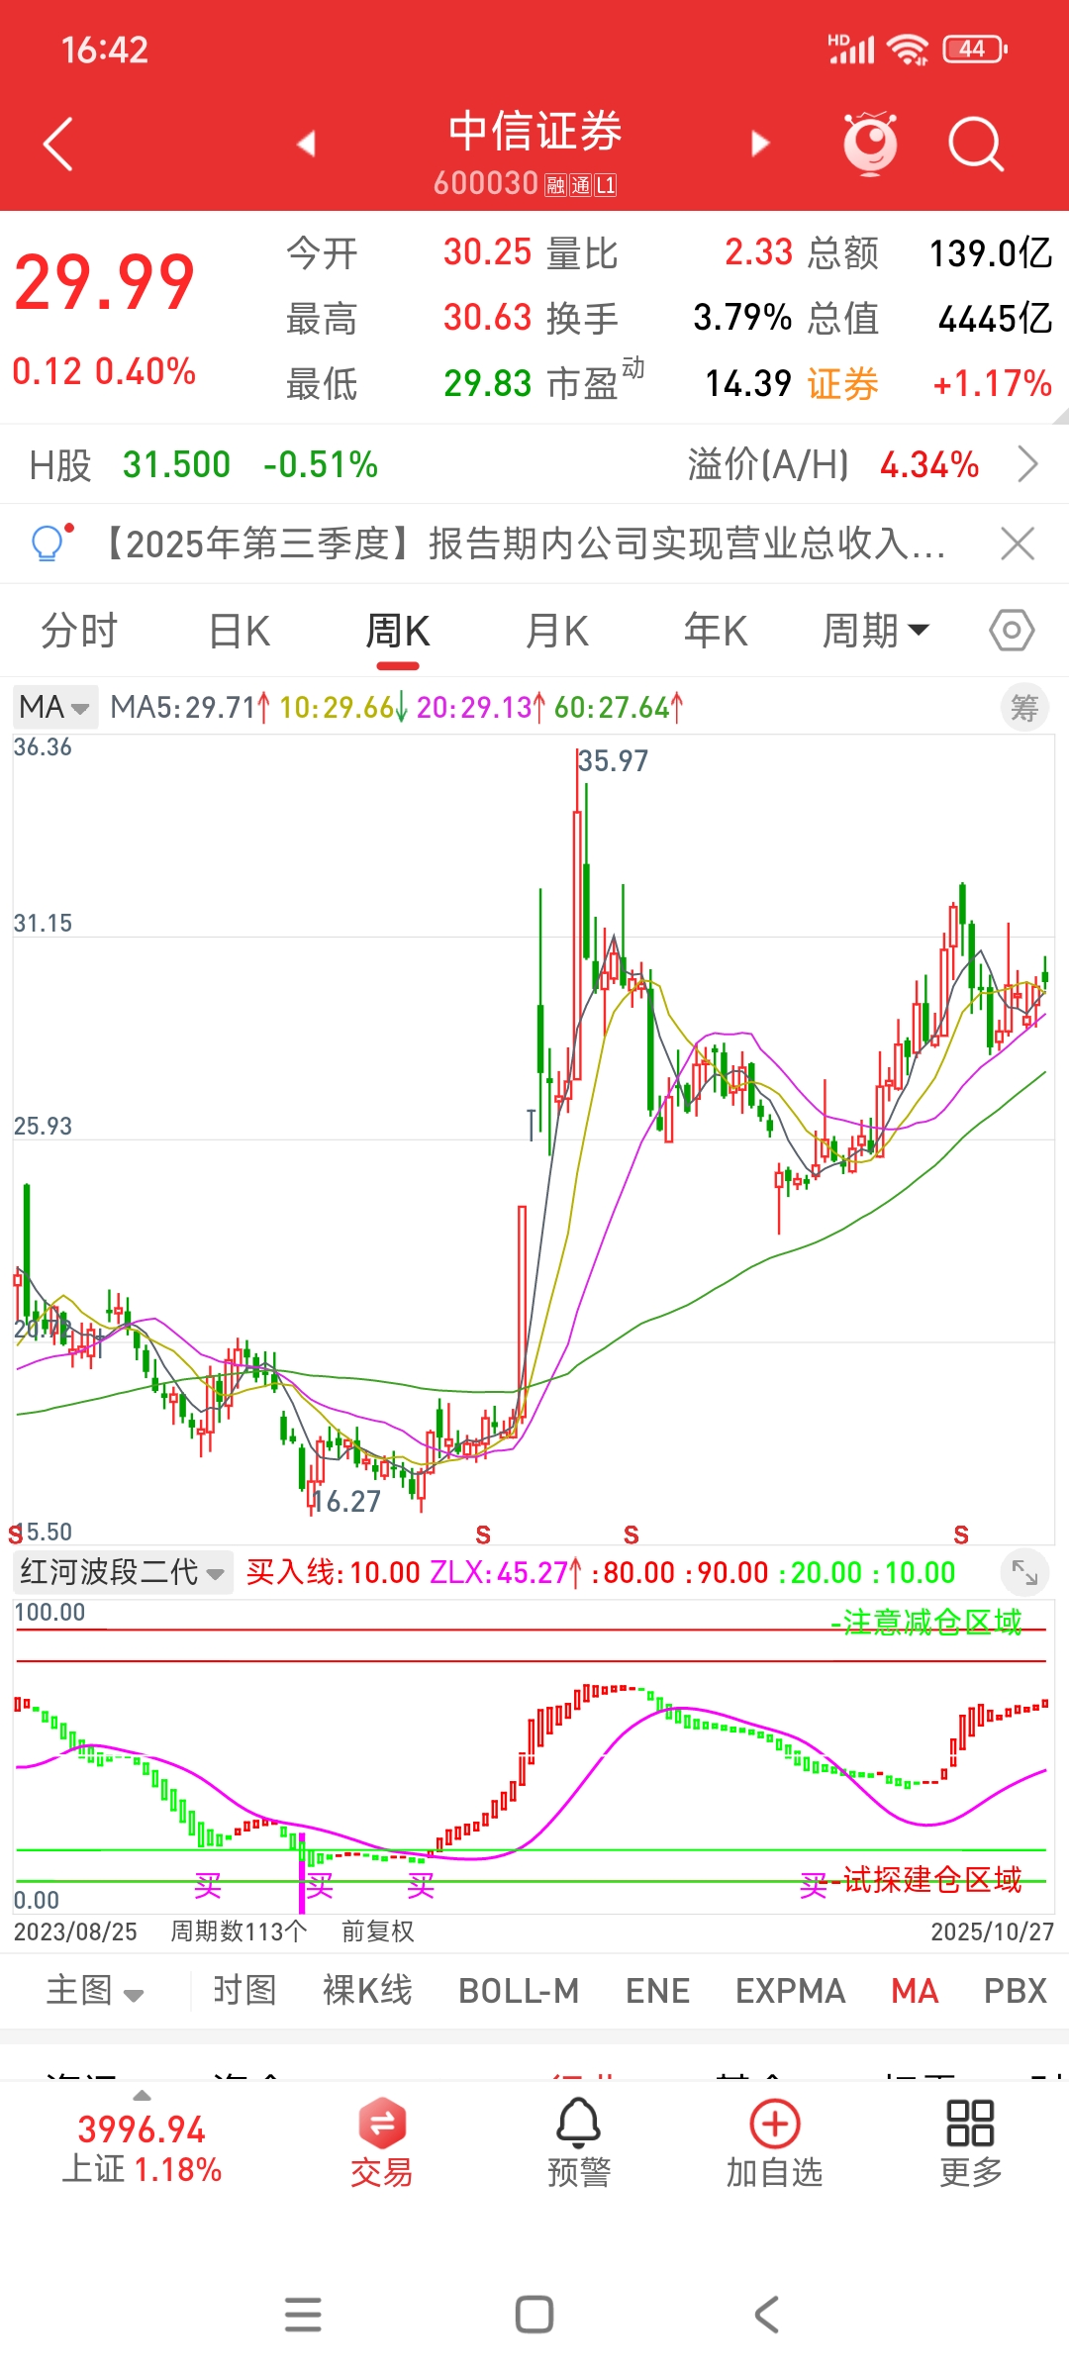Tap the 买-试探建仓区域 label
The height and width of the screenshot is (2376, 1069).
click(x=911, y=1880)
